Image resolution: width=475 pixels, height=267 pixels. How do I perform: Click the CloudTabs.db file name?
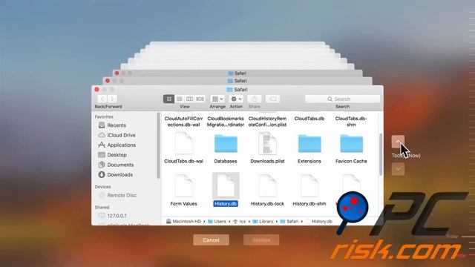click(309, 119)
